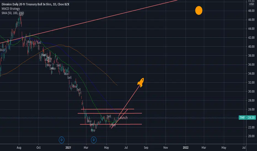Click the 48.00 price axis label
The width and height of the screenshot is (257, 151).
251,11
